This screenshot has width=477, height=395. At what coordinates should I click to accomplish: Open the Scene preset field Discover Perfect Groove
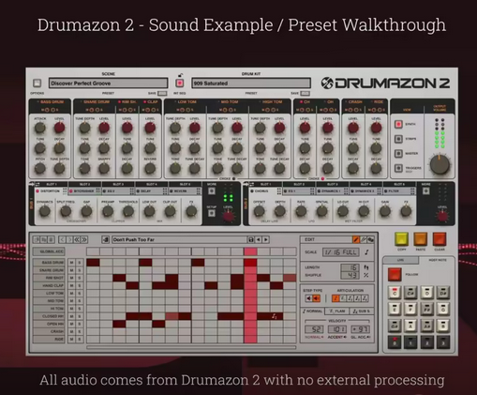coord(108,84)
